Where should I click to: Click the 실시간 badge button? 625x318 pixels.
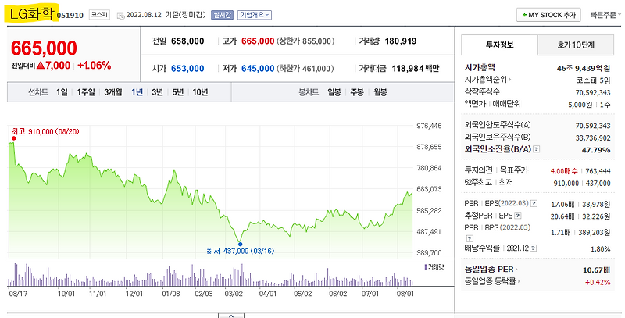(222, 15)
